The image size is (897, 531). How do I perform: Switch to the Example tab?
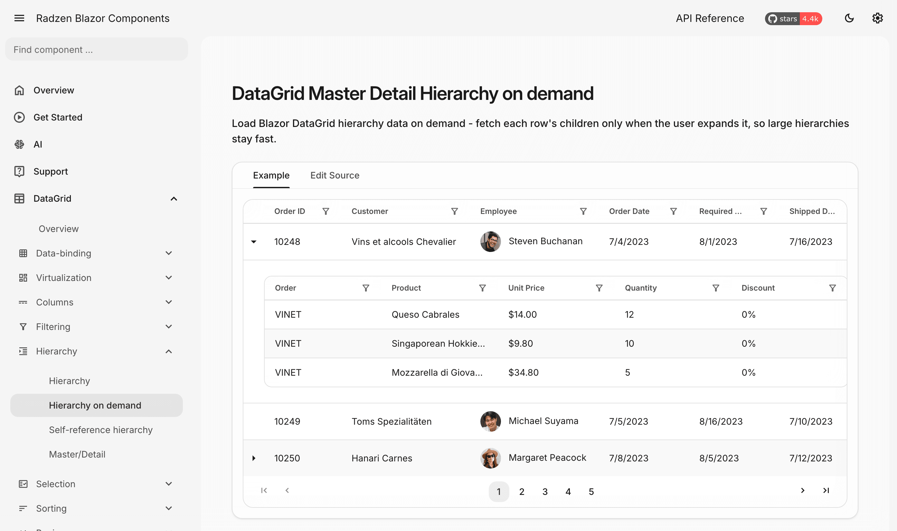271,175
